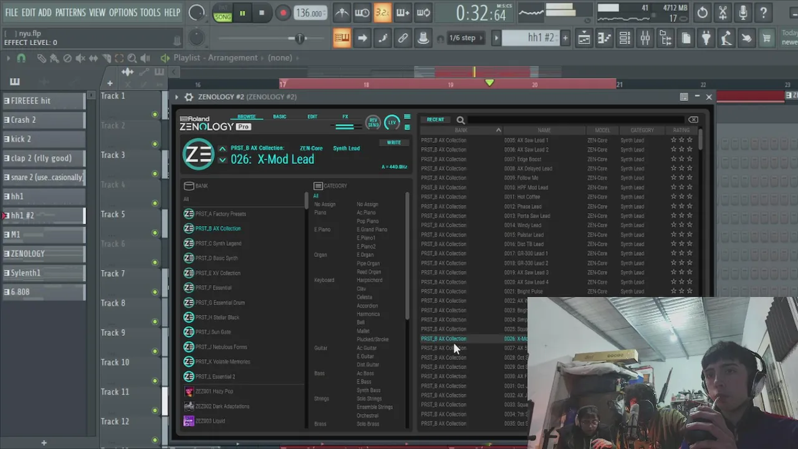This screenshot has width=798, height=449.
Task: Toggle the metronome icon
Action: pos(342,12)
